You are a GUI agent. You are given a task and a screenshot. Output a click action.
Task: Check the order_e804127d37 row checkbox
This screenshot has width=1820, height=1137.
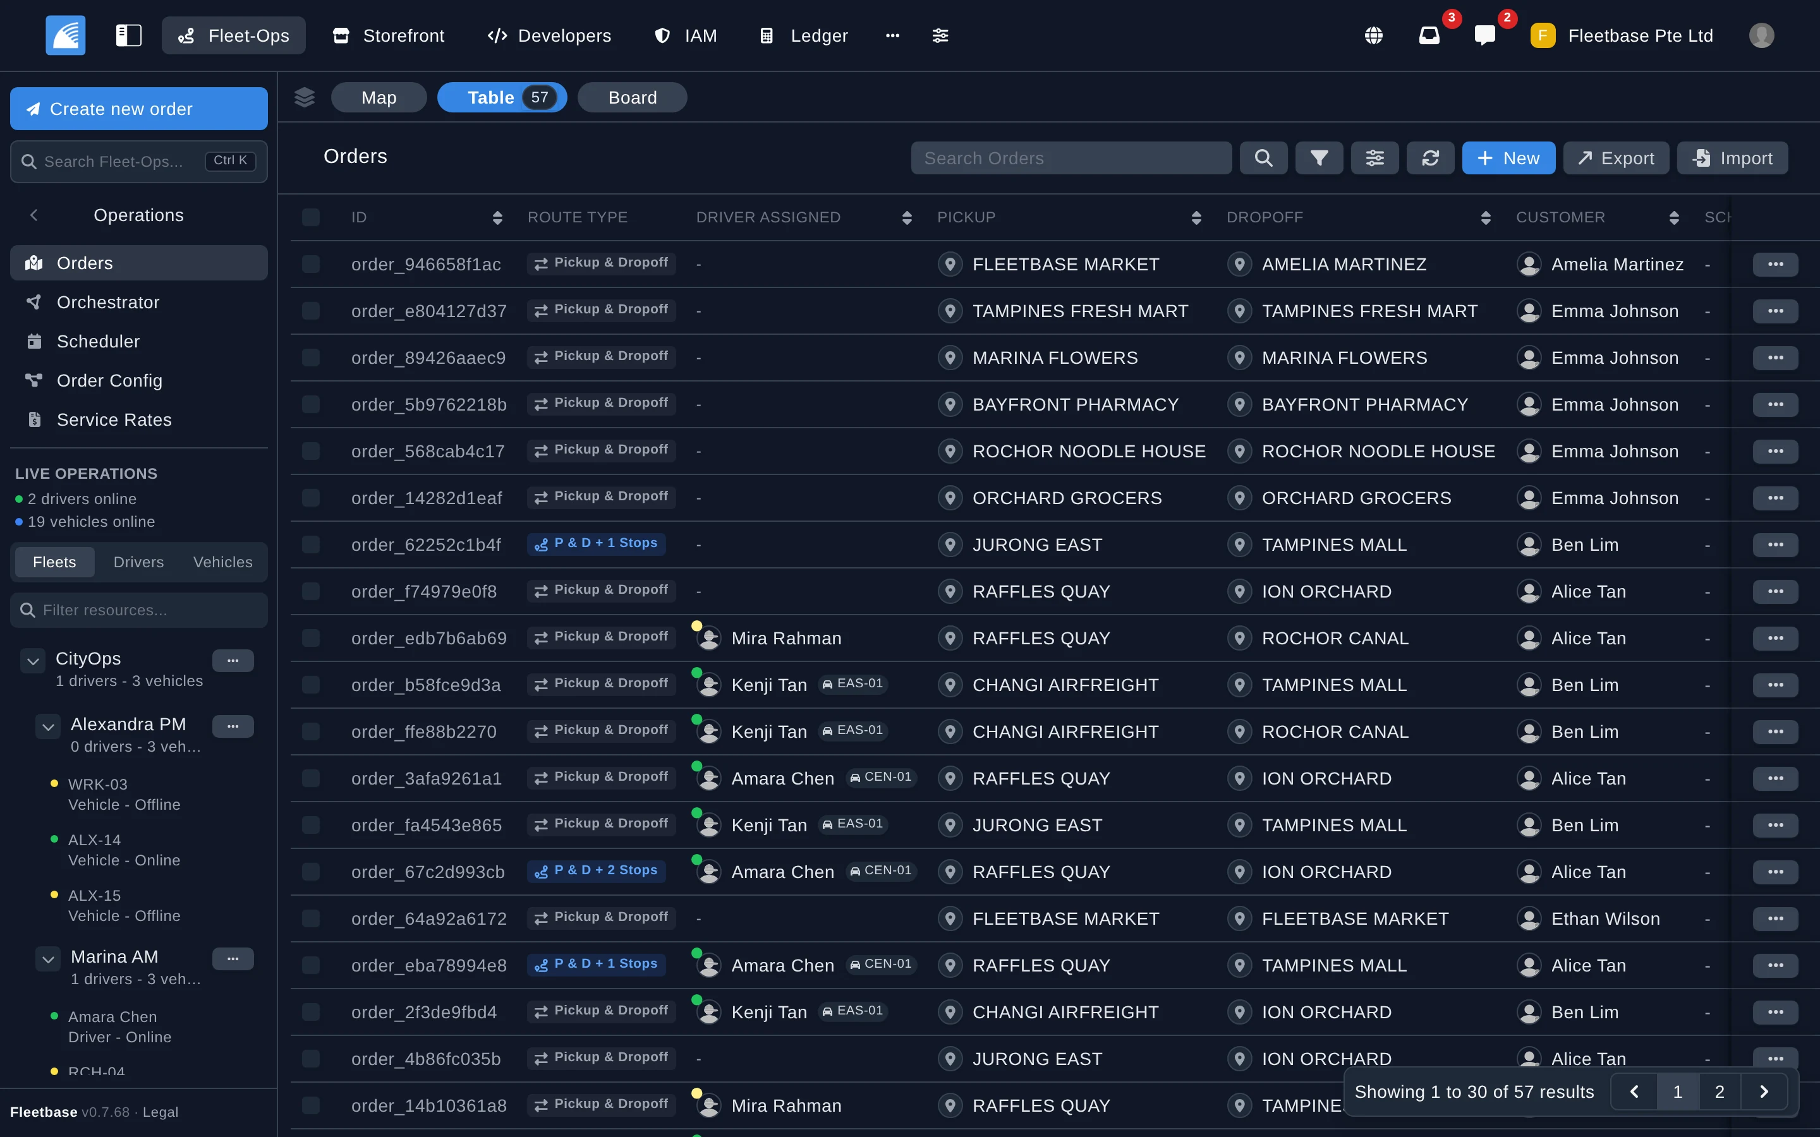point(311,311)
